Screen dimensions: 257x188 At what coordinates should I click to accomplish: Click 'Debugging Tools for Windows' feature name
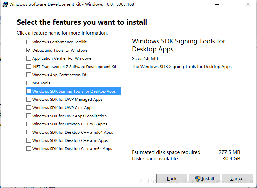coord(60,50)
